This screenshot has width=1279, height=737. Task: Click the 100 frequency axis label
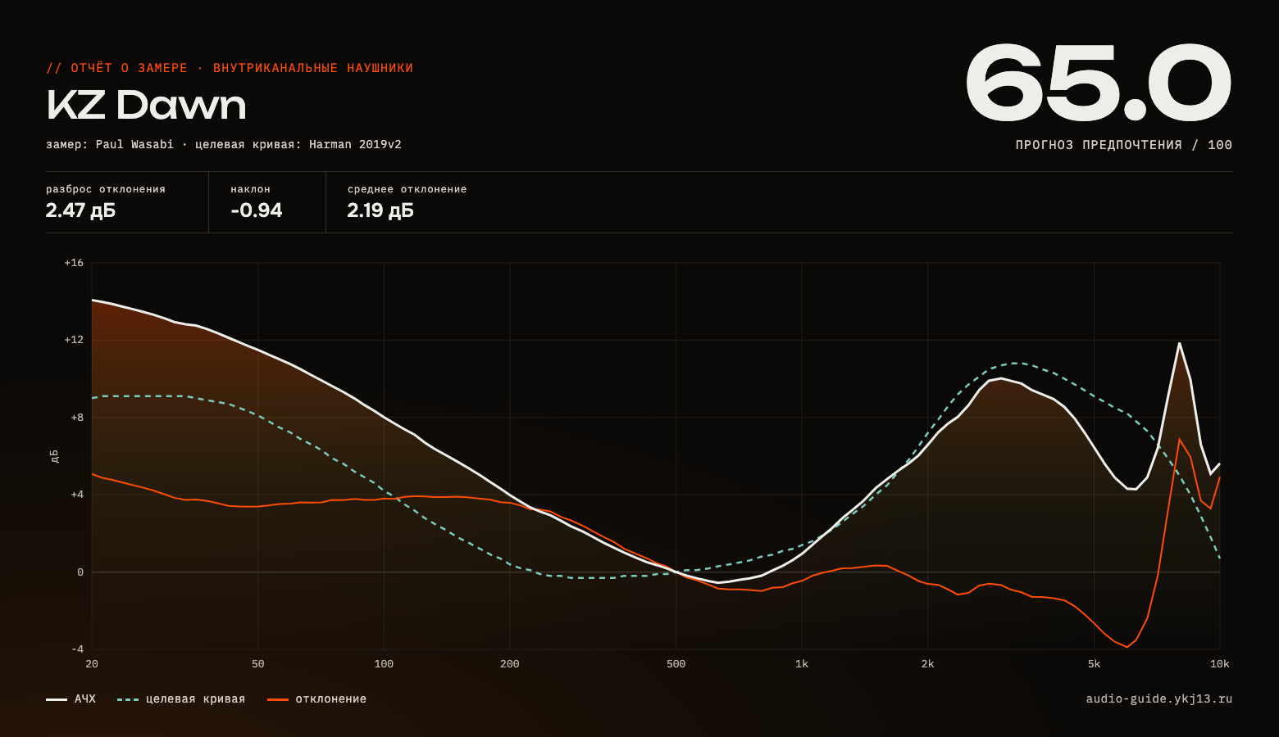pos(384,664)
